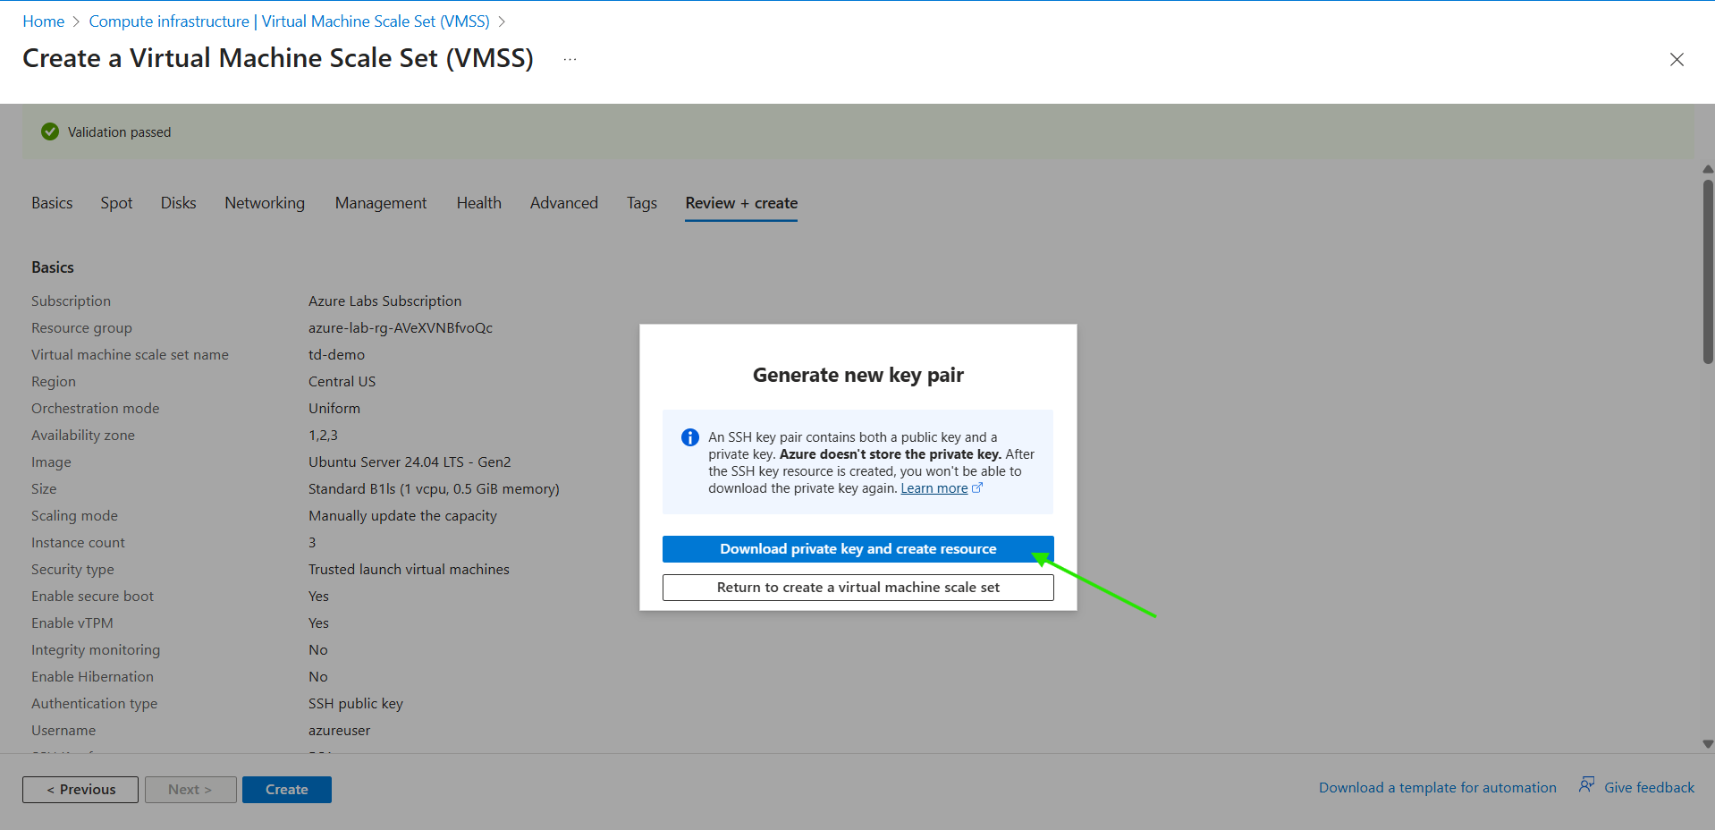This screenshot has width=1715, height=830.
Task: Click Download a template for automation
Action: click(x=1437, y=787)
